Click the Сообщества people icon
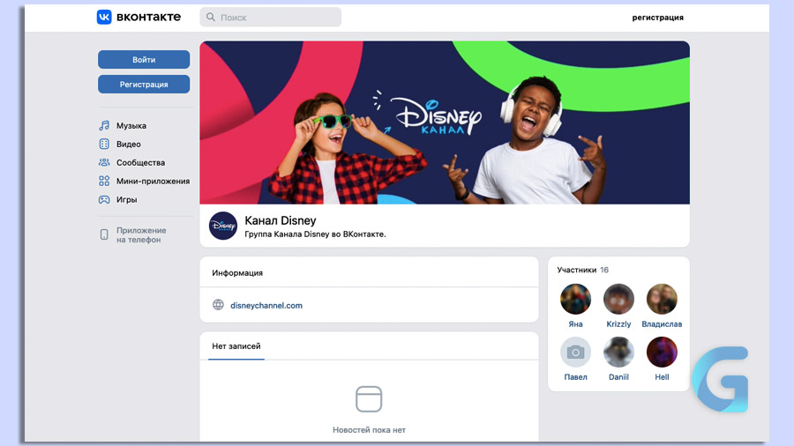This screenshot has height=446, width=794. (104, 162)
